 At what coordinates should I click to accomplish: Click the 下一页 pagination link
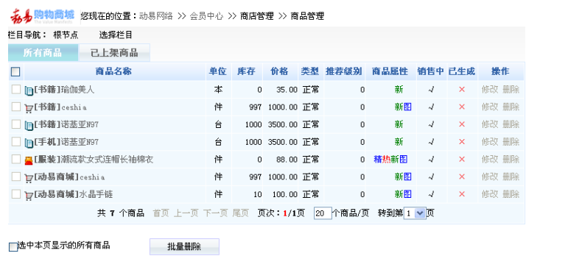coord(215,213)
